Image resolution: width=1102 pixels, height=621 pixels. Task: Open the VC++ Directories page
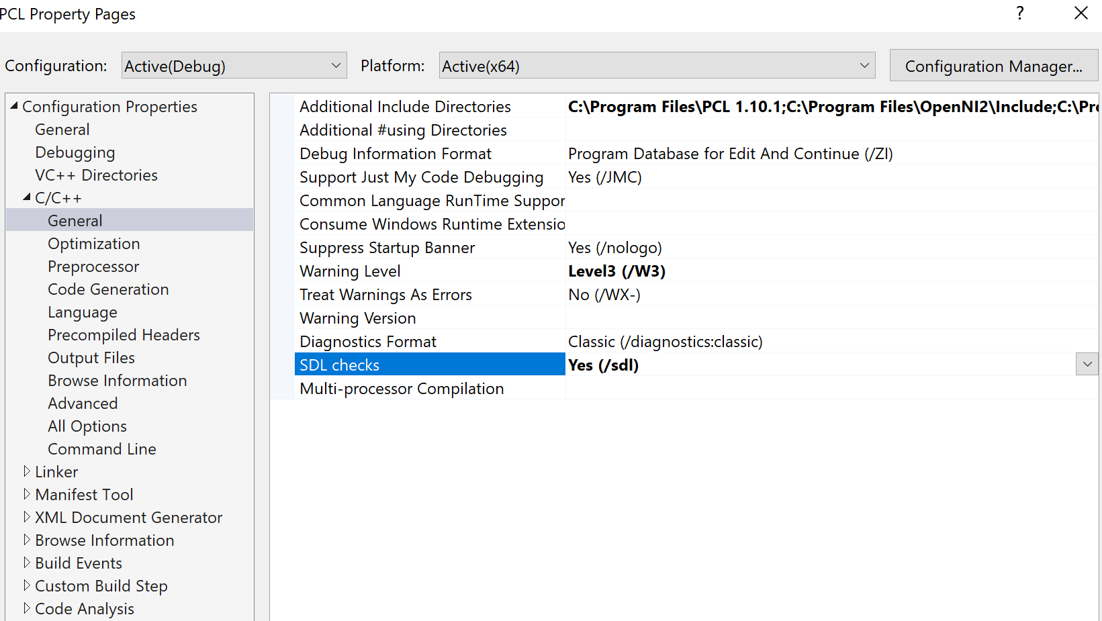click(96, 175)
